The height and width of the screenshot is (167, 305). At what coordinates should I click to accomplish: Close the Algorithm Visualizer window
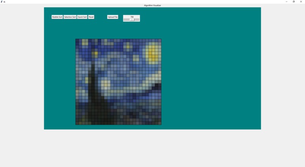pyautogui.click(x=301, y=2)
